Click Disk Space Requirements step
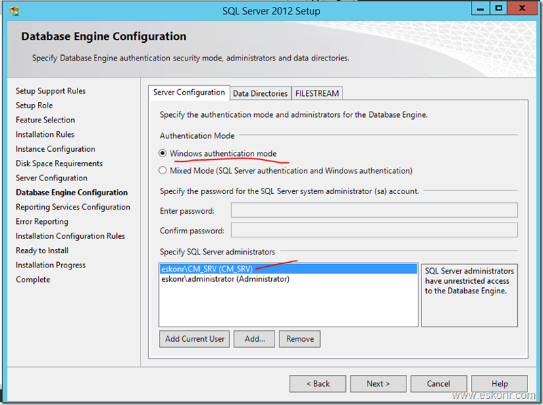The image size is (543, 405). pos(59,163)
